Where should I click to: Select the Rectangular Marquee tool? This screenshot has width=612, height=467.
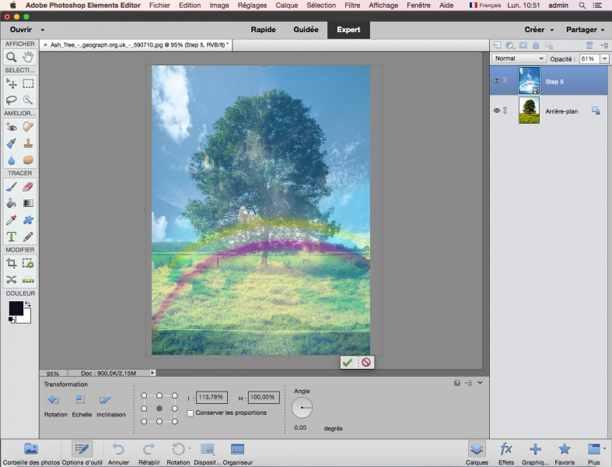click(28, 83)
